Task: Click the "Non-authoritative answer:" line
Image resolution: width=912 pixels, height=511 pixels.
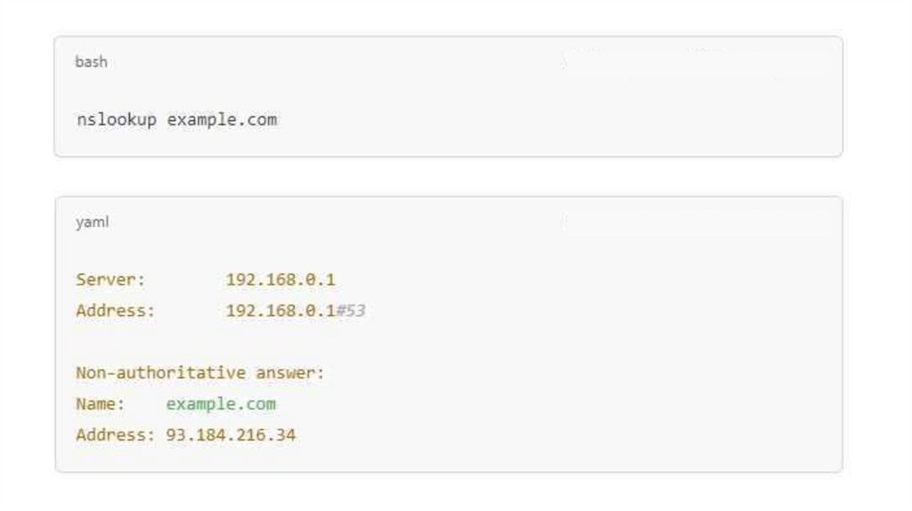Action: (x=200, y=373)
